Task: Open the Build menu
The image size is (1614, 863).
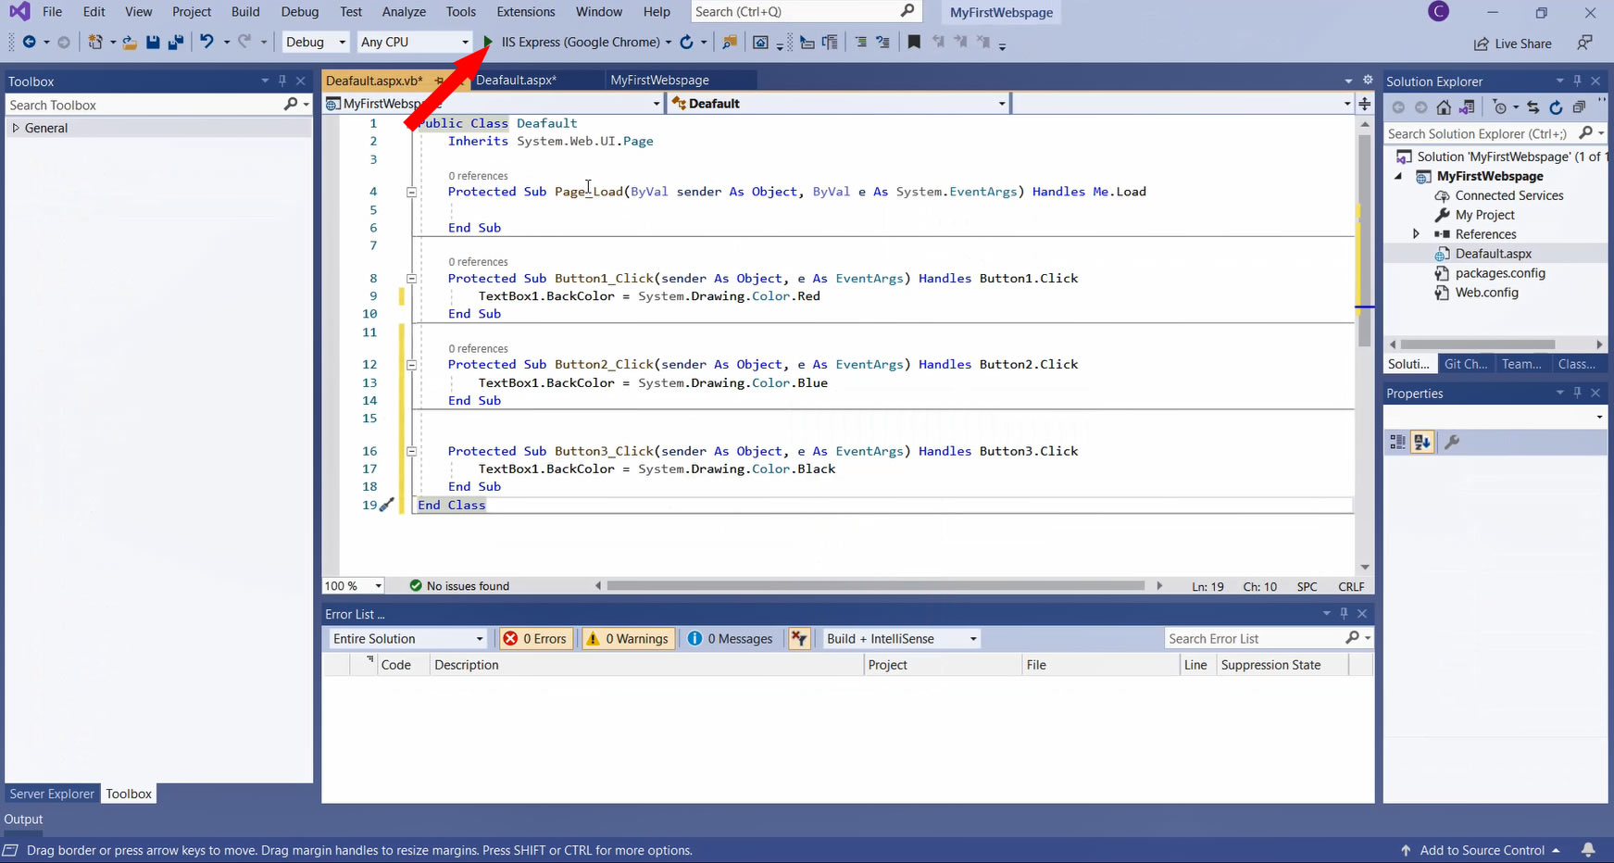Action: pos(245,12)
